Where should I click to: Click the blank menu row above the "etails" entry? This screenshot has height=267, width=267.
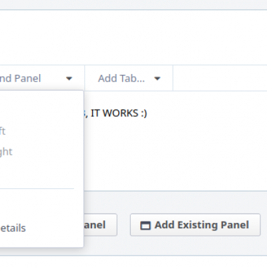pos(37,207)
